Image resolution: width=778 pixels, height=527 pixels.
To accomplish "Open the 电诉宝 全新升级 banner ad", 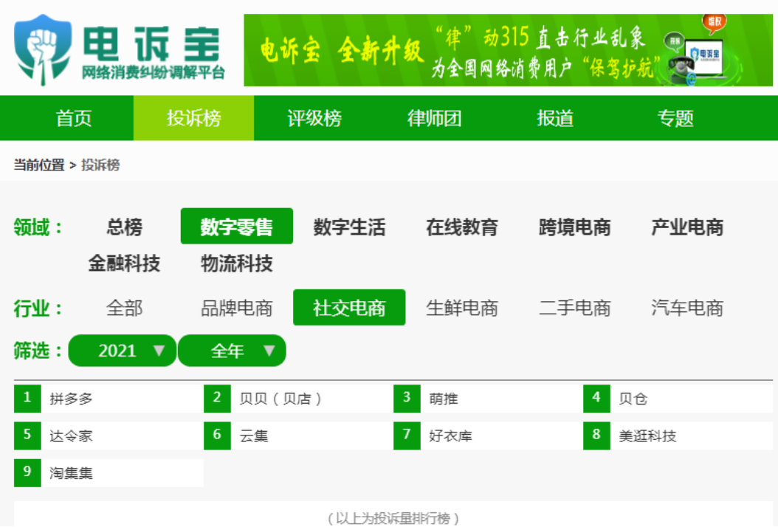I will tap(508, 50).
